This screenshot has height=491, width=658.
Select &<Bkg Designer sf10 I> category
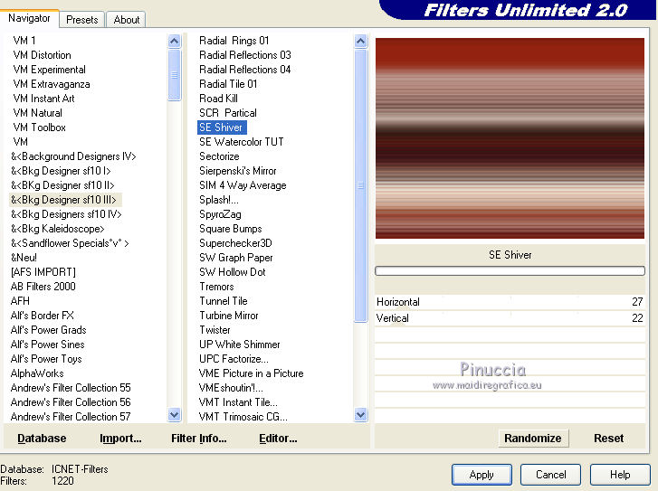click(x=61, y=171)
